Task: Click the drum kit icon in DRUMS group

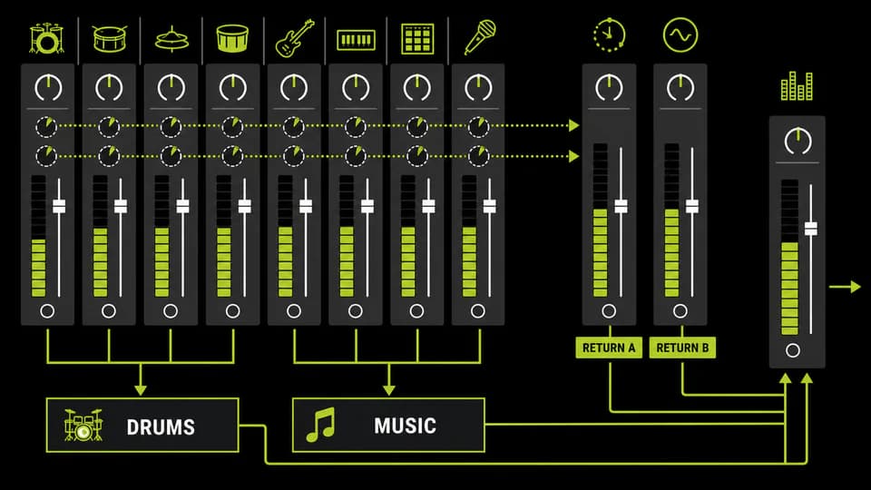Action: [83, 425]
